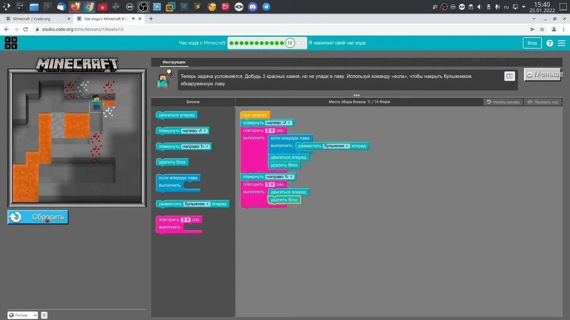The image size is (570, 320).
Task: Open Discord from the taskbar
Action: 253,7
